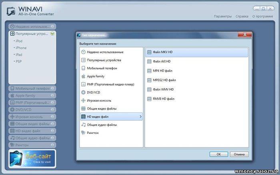This screenshot has height=175, width=280.
Task: Expand Apple Family sidebar section arrow
Action: tap(52, 96)
